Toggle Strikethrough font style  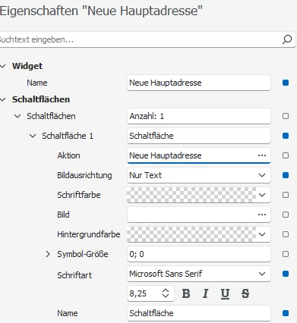245,293
